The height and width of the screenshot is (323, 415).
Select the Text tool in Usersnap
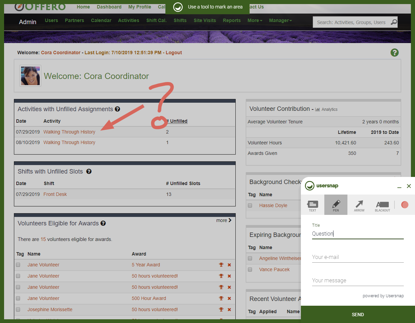click(312, 205)
